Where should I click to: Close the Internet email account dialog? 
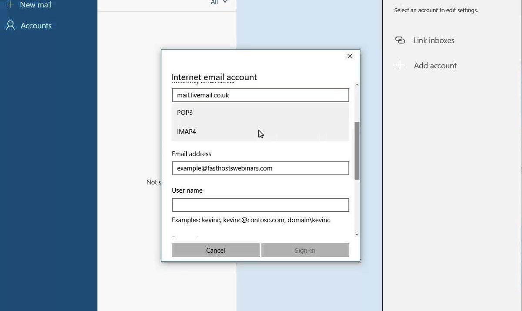[x=349, y=56]
